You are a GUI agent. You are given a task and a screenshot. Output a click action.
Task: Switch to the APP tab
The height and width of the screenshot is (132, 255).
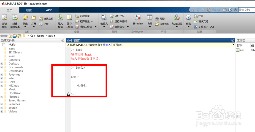pyautogui.click(x=49, y=10)
